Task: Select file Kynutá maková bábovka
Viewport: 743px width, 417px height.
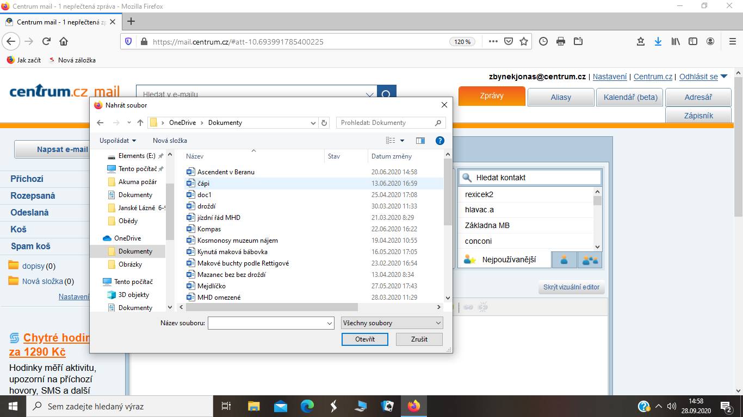Action: [232, 252]
